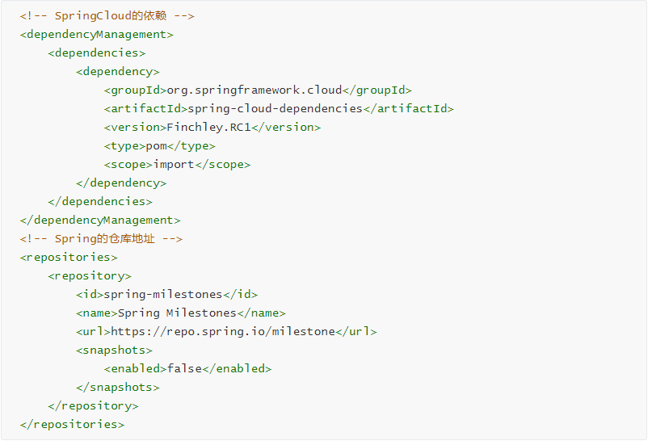Click the Spring repository address comment
The height and width of the screenshot is (445, 652).
(x=101, y=239)
